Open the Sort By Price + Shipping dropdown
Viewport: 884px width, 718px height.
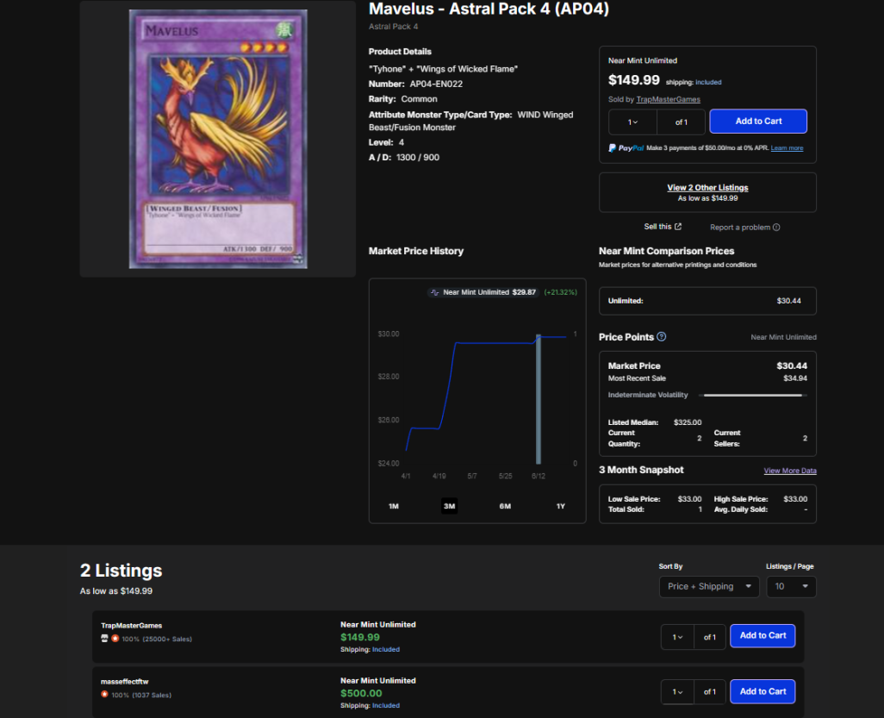tap(709, 587)
